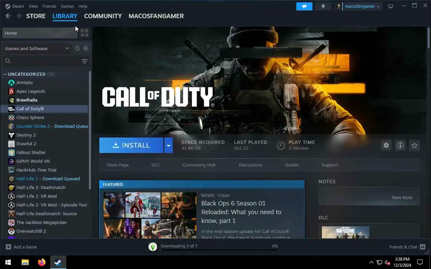Open File Explorer from taskbar

coord(25,262)
